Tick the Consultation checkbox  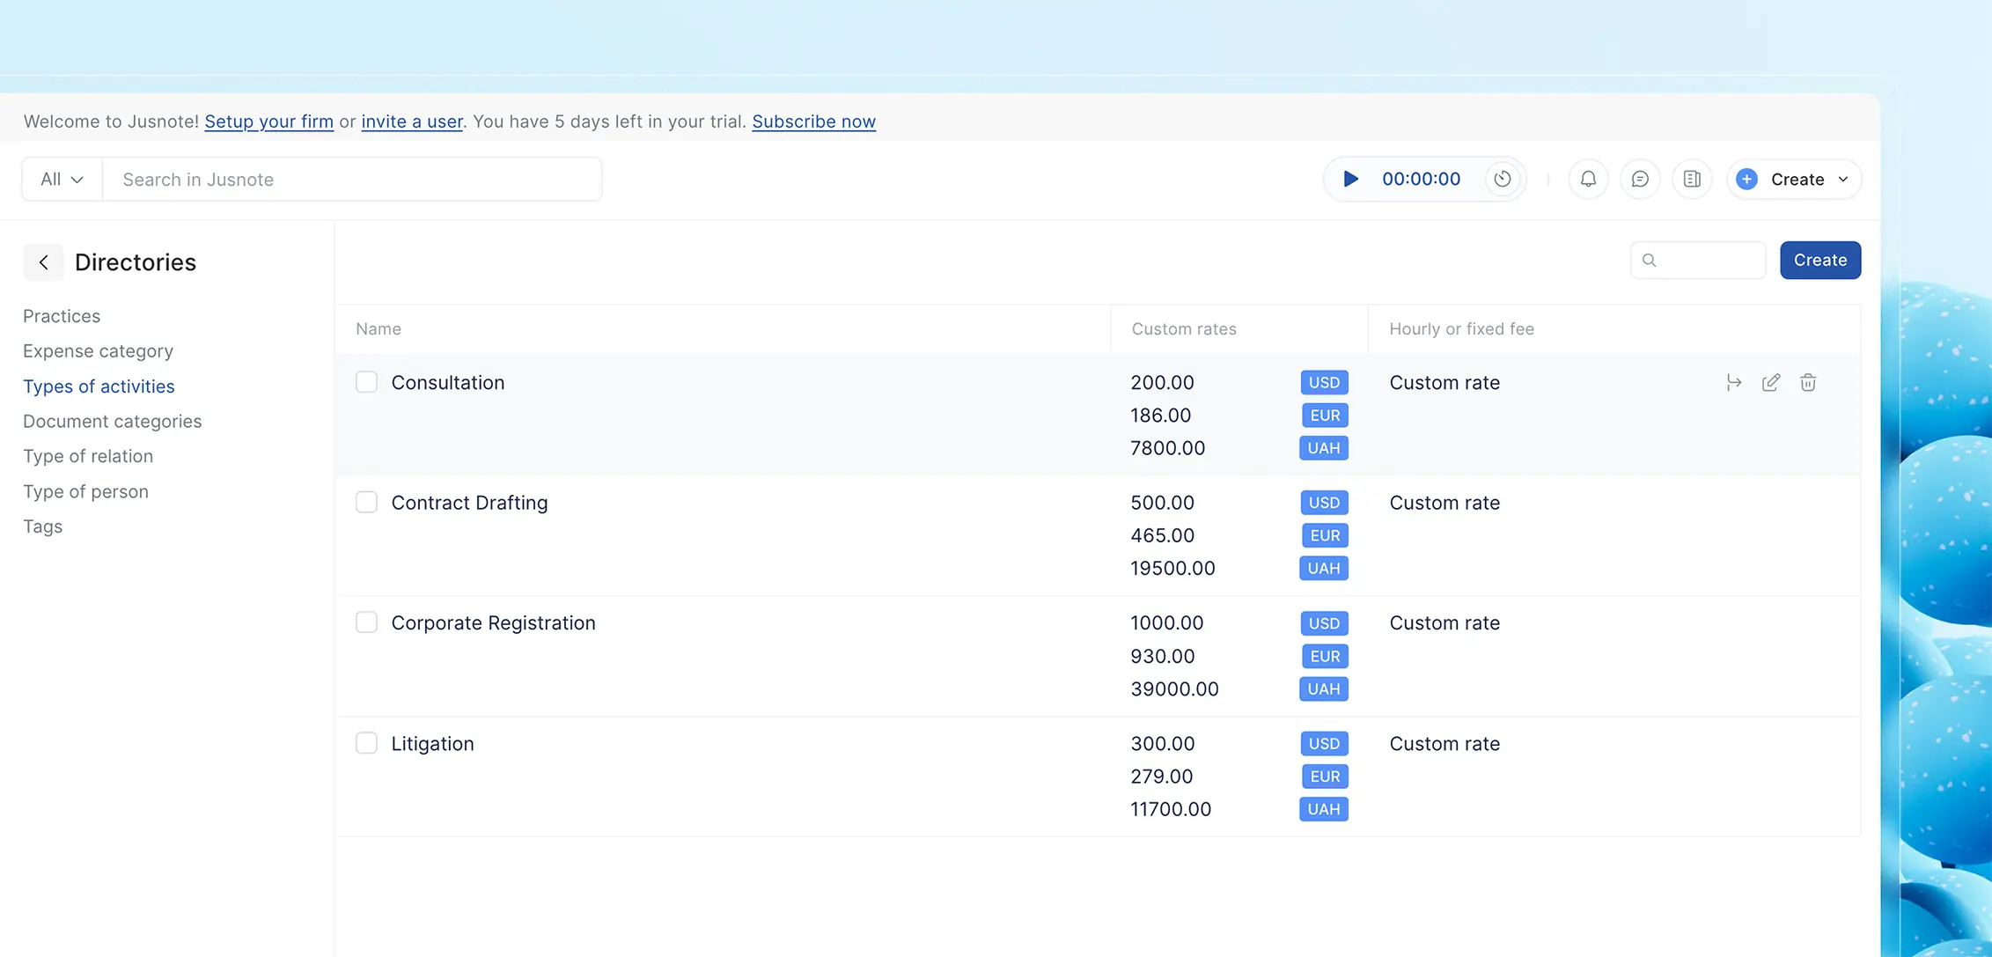pos(366,382)
